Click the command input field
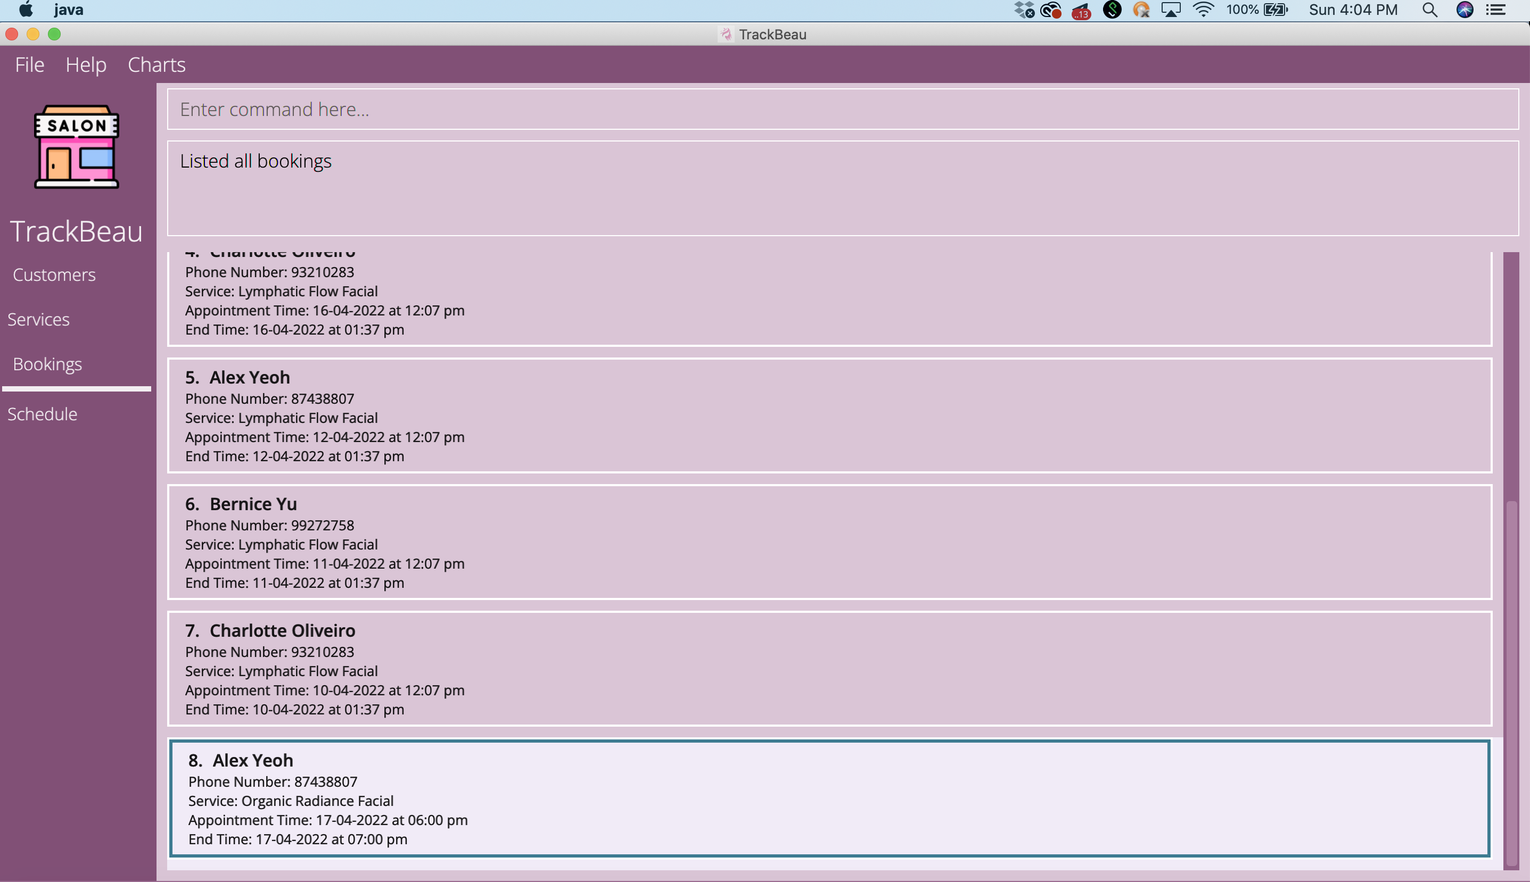 click(x=843, y=109)
